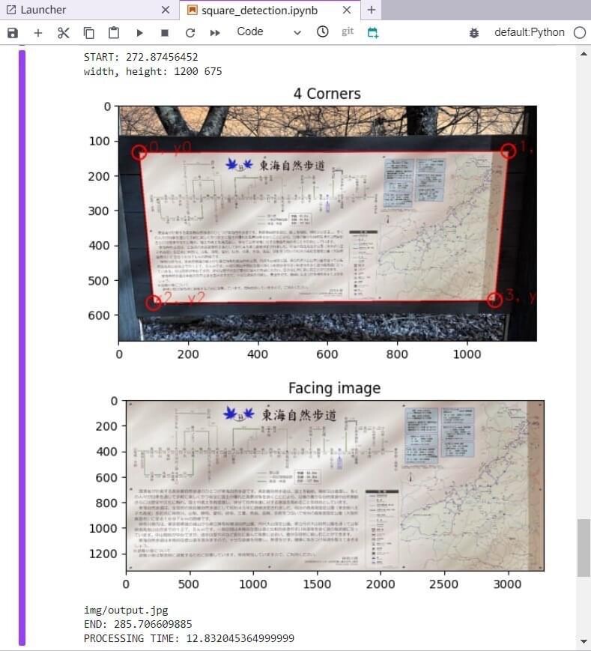This screenshot has width=591, height=651.
Task: Click the clock icon in the toolbar
Action: [322, 32]
